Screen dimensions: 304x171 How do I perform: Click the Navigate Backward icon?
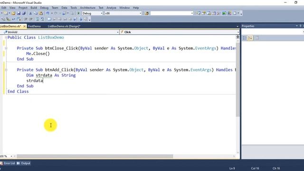pos(64,13)
